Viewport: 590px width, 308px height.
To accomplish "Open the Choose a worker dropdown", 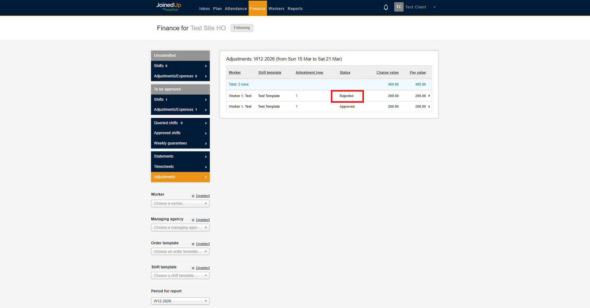I will 180,203.
